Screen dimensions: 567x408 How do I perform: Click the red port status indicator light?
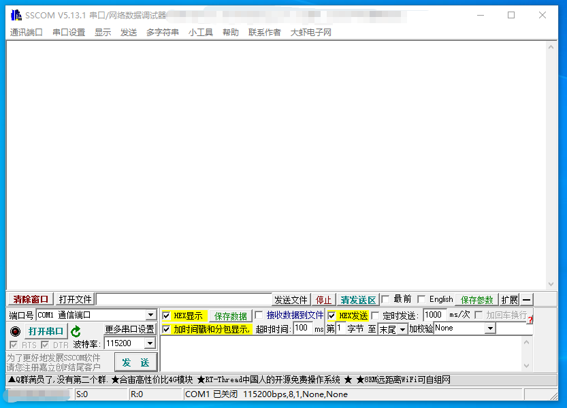coord(15,331)
